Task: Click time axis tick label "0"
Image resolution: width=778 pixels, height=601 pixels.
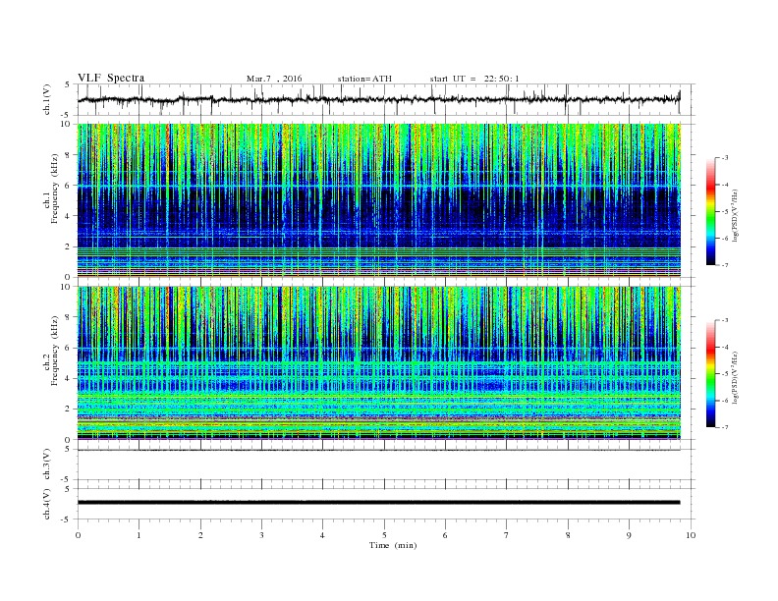Action: point(78,535)
